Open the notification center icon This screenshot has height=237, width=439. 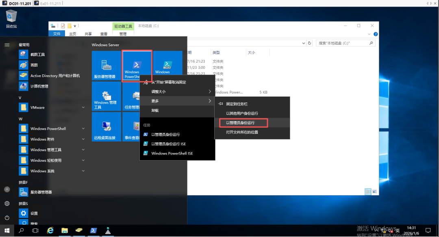coord(428,230)
